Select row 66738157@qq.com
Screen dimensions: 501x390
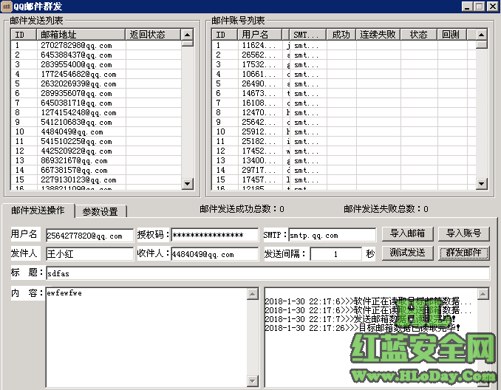[96, 170]
